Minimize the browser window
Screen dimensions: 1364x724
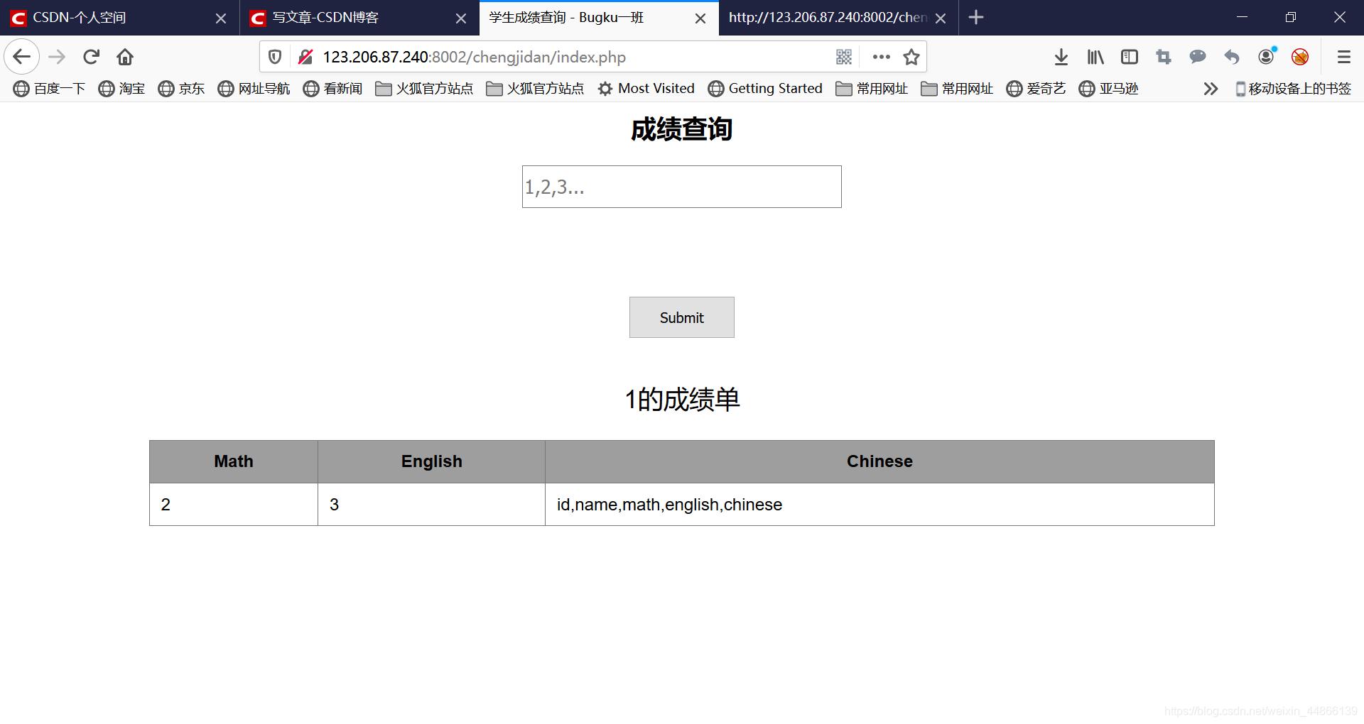tap(1242, 17)
